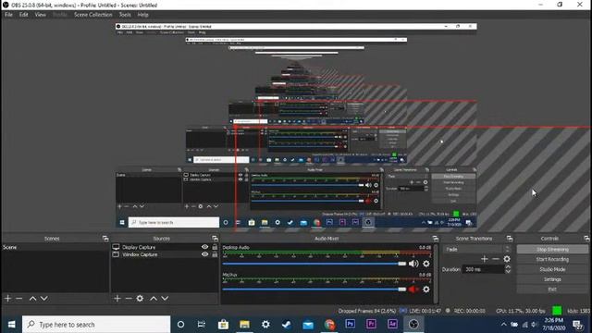Click the Mic/Aux volume slider
Image resolution: width=592 pixels, height=333 pixels.
click(x=314, y=290)
